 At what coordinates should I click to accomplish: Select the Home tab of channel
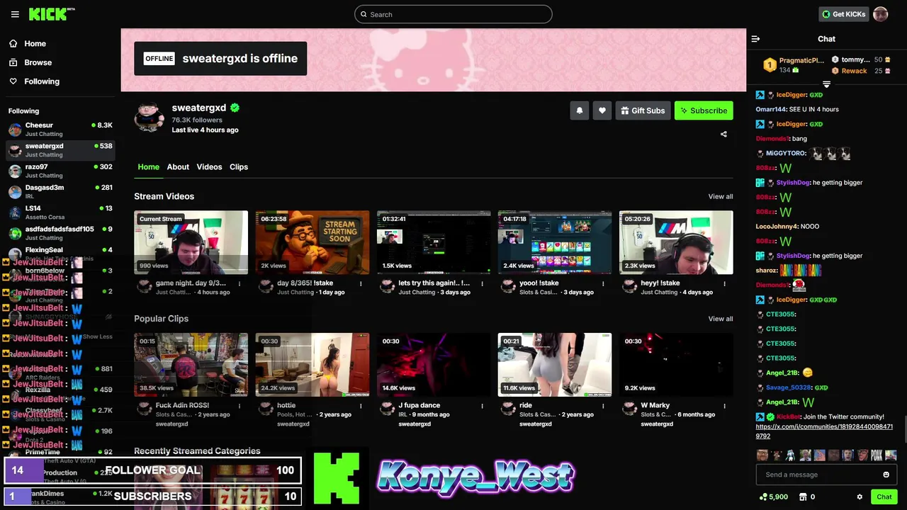pos(148,167)
